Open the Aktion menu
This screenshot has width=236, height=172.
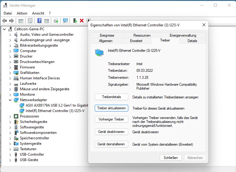pyautogui.click(x=22, y=13)
